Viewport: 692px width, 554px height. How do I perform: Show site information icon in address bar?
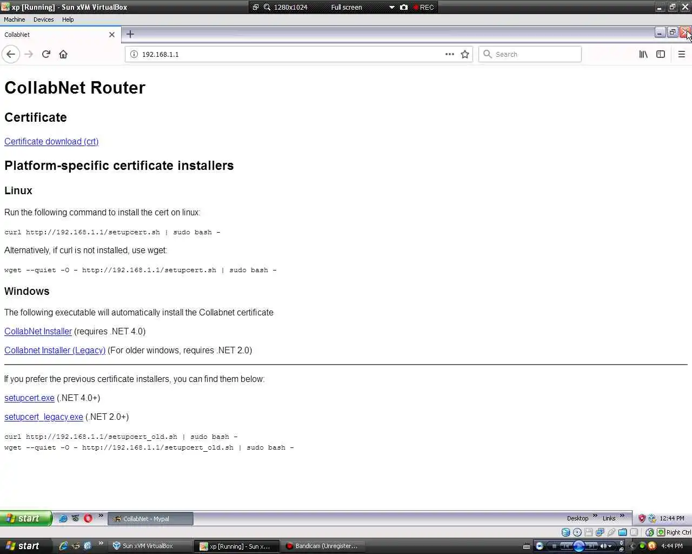(x=134, y=54)
